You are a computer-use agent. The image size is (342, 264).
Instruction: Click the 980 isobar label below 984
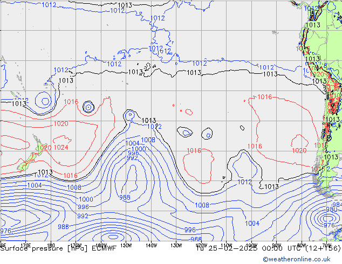[x=332, y=210]
